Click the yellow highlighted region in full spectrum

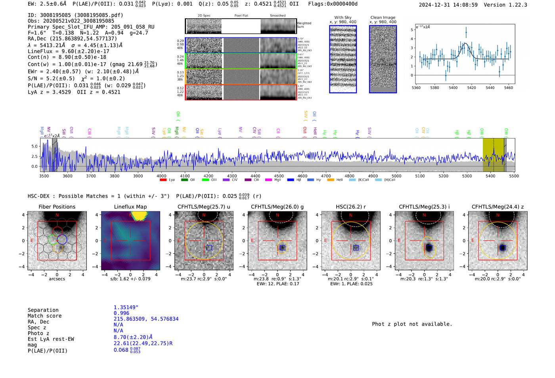click(x=493, y=155)
